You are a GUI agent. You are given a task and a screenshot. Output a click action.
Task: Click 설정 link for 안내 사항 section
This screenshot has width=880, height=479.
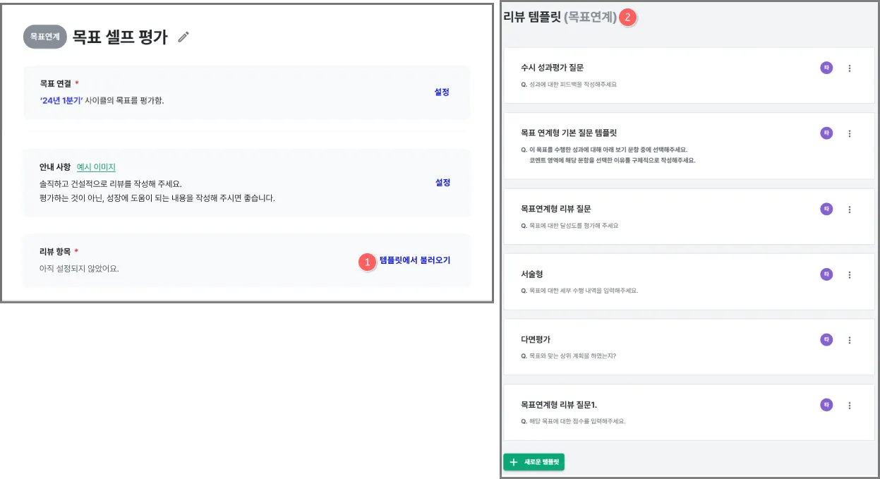442,183
